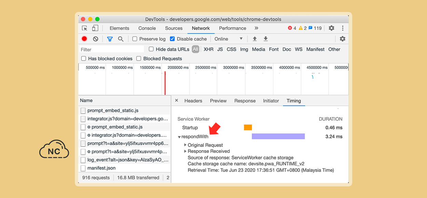Toggle Preserve log checkbox
427x198 pixels.
pyautogui.click(x=135, y=39)
